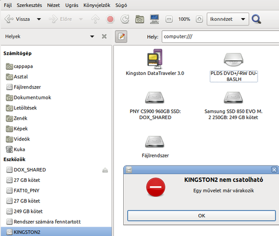Open the Ikonnézet view mode dropdown

pyautogui.click(x=228, y=19)
